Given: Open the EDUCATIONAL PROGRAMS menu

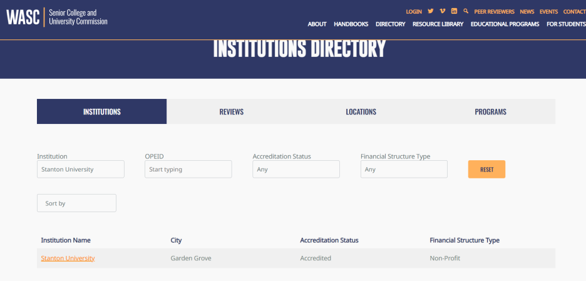Looking at the screenshot, I should [505, 24].
